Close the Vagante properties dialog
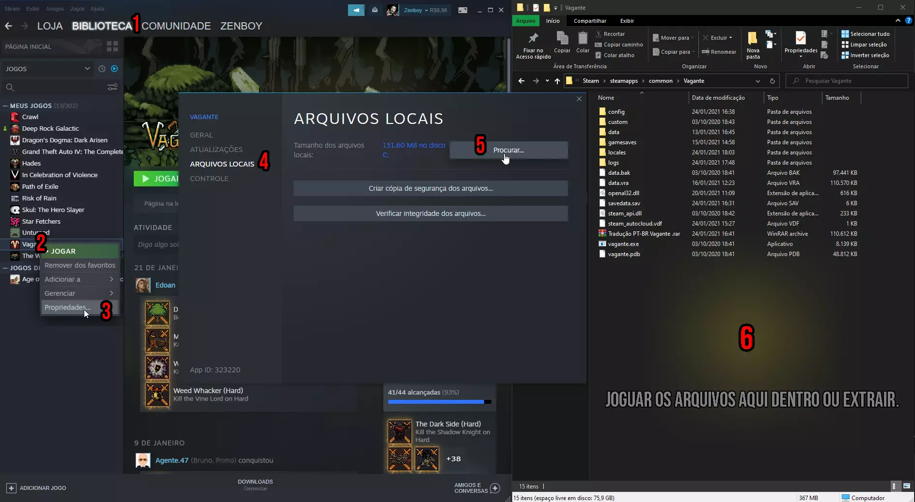The height and width of the screenshot is (502, 915). tap(579, 99)
